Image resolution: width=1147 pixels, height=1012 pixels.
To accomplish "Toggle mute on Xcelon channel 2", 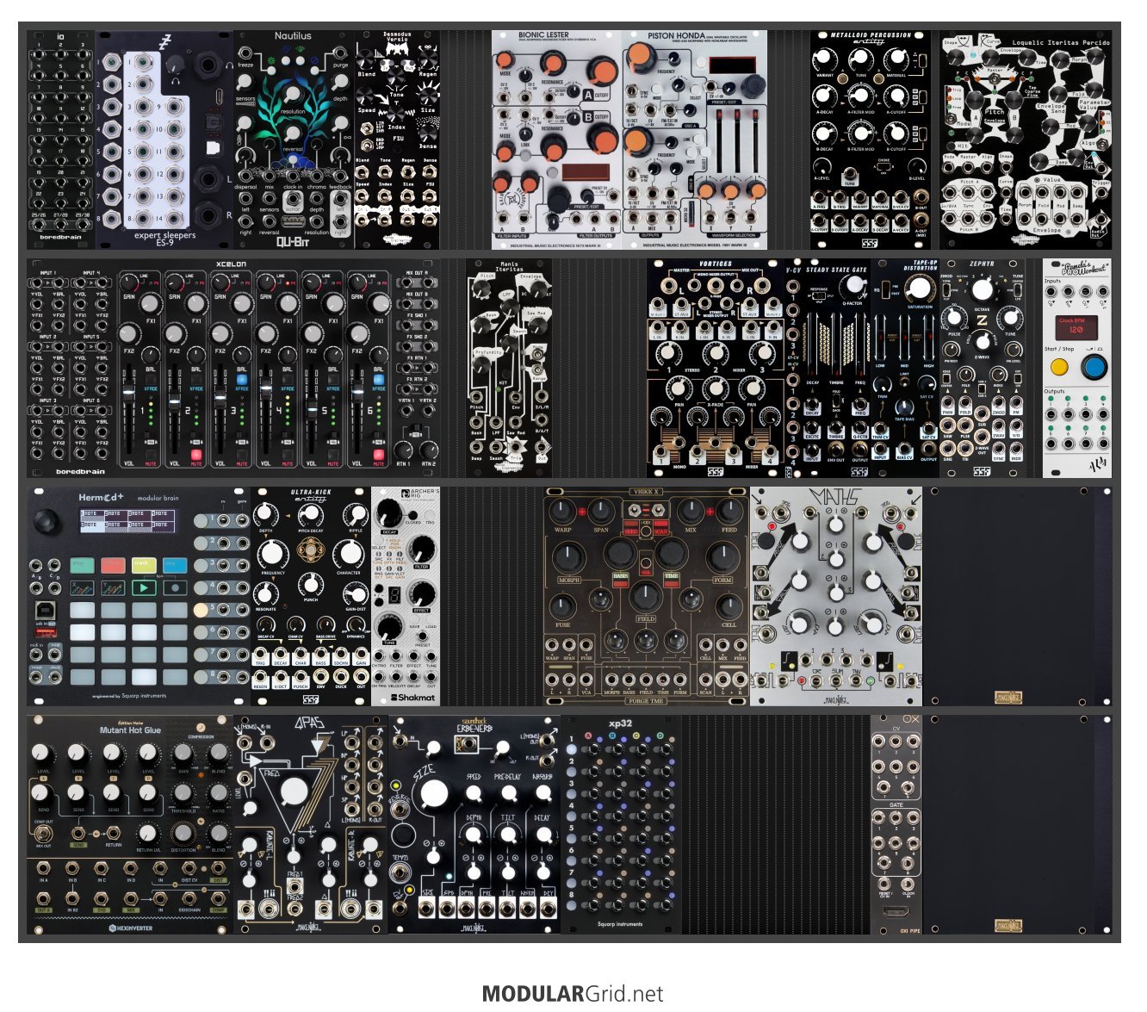I will coord(196,455).
